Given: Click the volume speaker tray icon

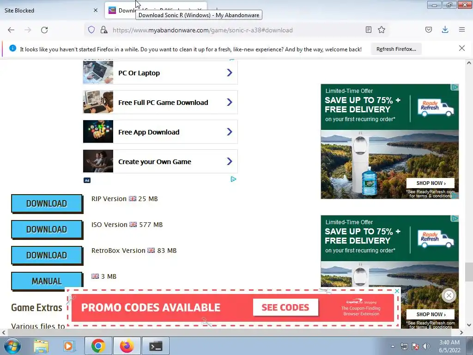Looking at the screenshot, I should click(x=426, y=346).
